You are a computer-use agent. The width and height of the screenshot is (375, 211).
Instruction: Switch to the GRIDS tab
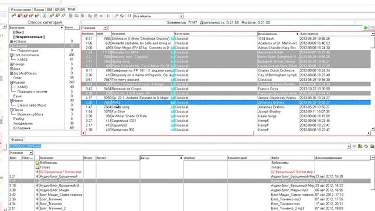[x=60, y=10]
